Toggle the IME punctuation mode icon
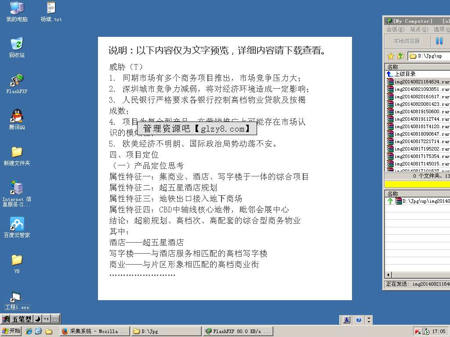This screenshot has height=337, width=450. [46, 319]
